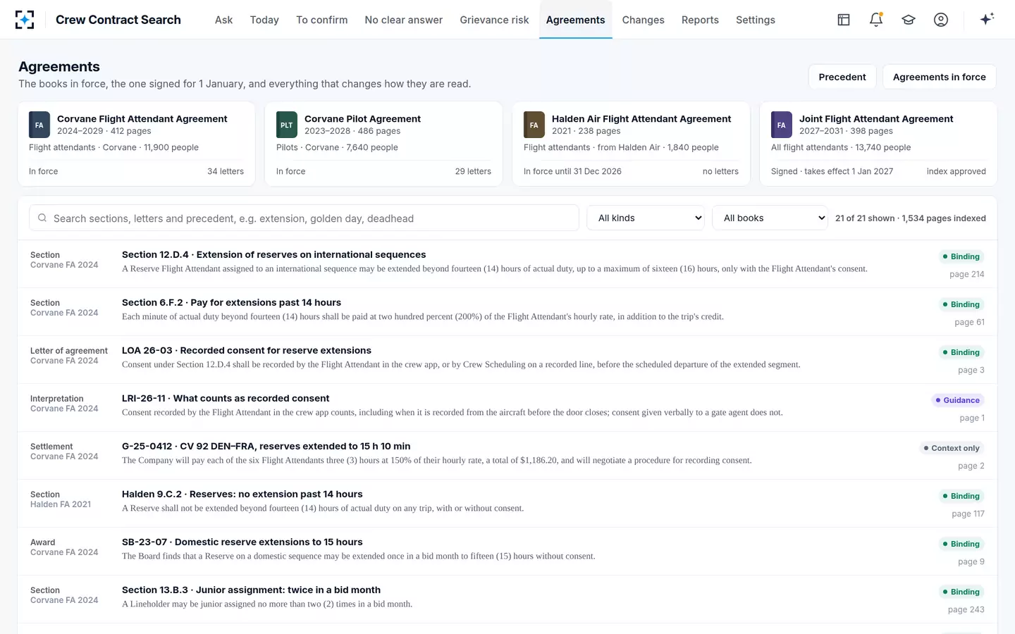Open 'Halden 9.C.2 · Reserves: no extension' title
The image size is (1015, 634).
click(242, 495)
